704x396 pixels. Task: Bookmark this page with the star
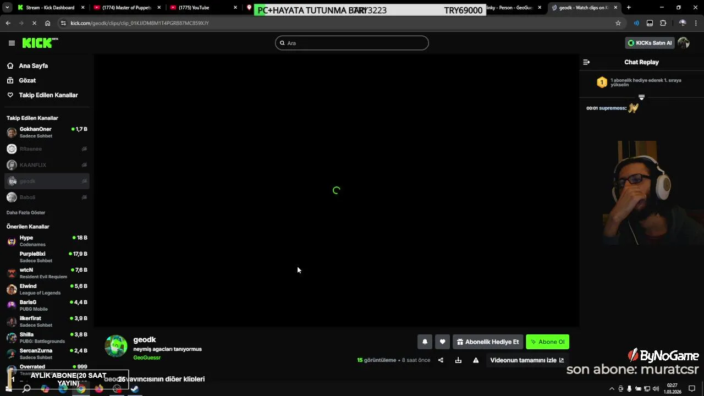618,23
